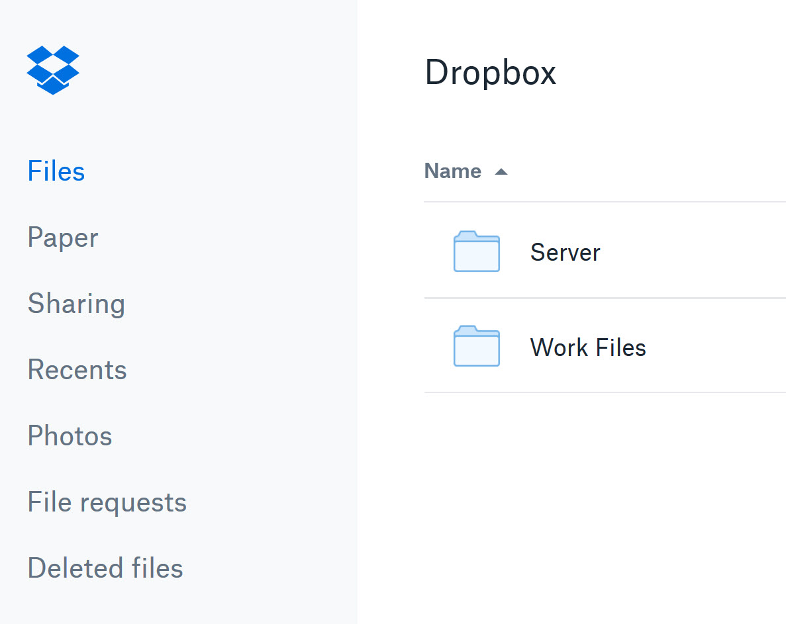Viewport: 786px width, 624px height.
Task: Navigate home using the Dropbox logo
Action: point(53,69)
